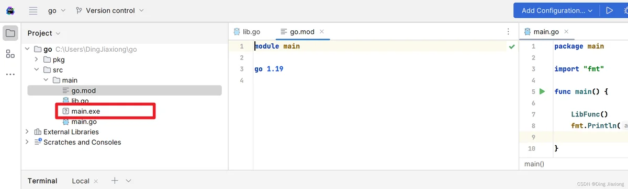Toggle the Project tool window folder icon
The image size is (628, 189).
(10, 33)
